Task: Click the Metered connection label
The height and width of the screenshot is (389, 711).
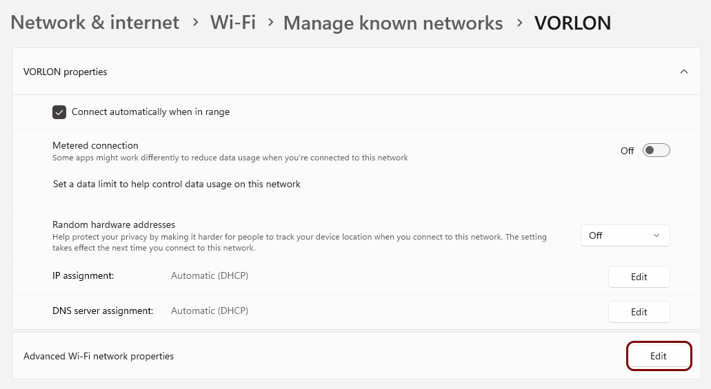Action: click(95, 145)
